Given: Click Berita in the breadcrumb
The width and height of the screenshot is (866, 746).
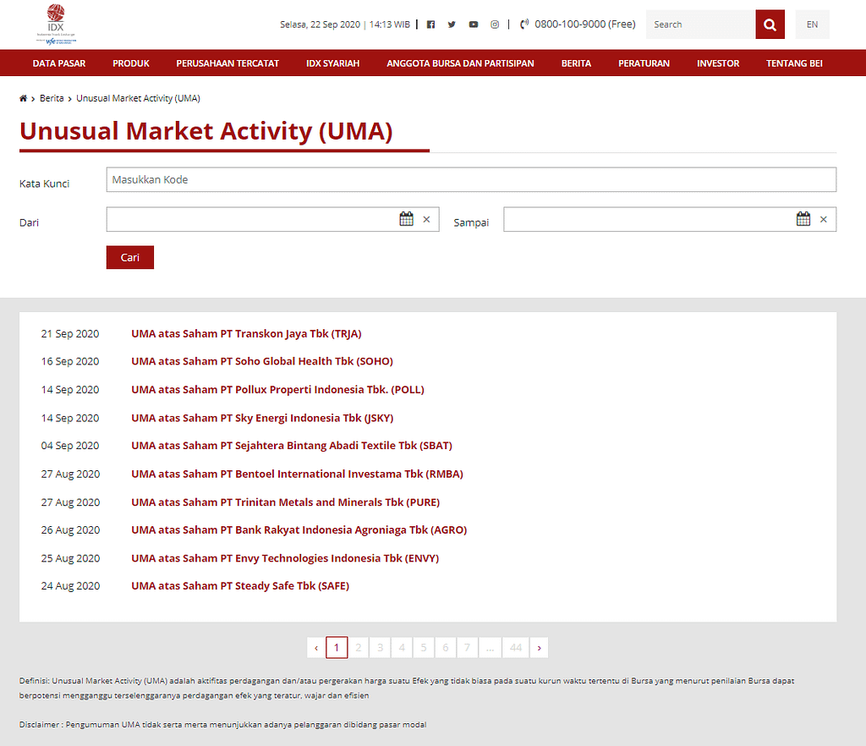Looking at the screenshot, I should [x=52, y=98].
